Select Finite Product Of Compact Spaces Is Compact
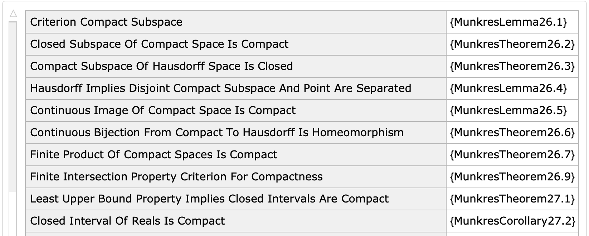The width and height of the screenshot is (589, 236). coord(154,155)
